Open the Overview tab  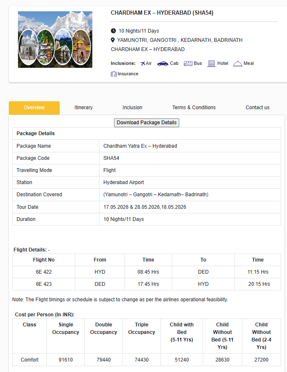[34, 108]
